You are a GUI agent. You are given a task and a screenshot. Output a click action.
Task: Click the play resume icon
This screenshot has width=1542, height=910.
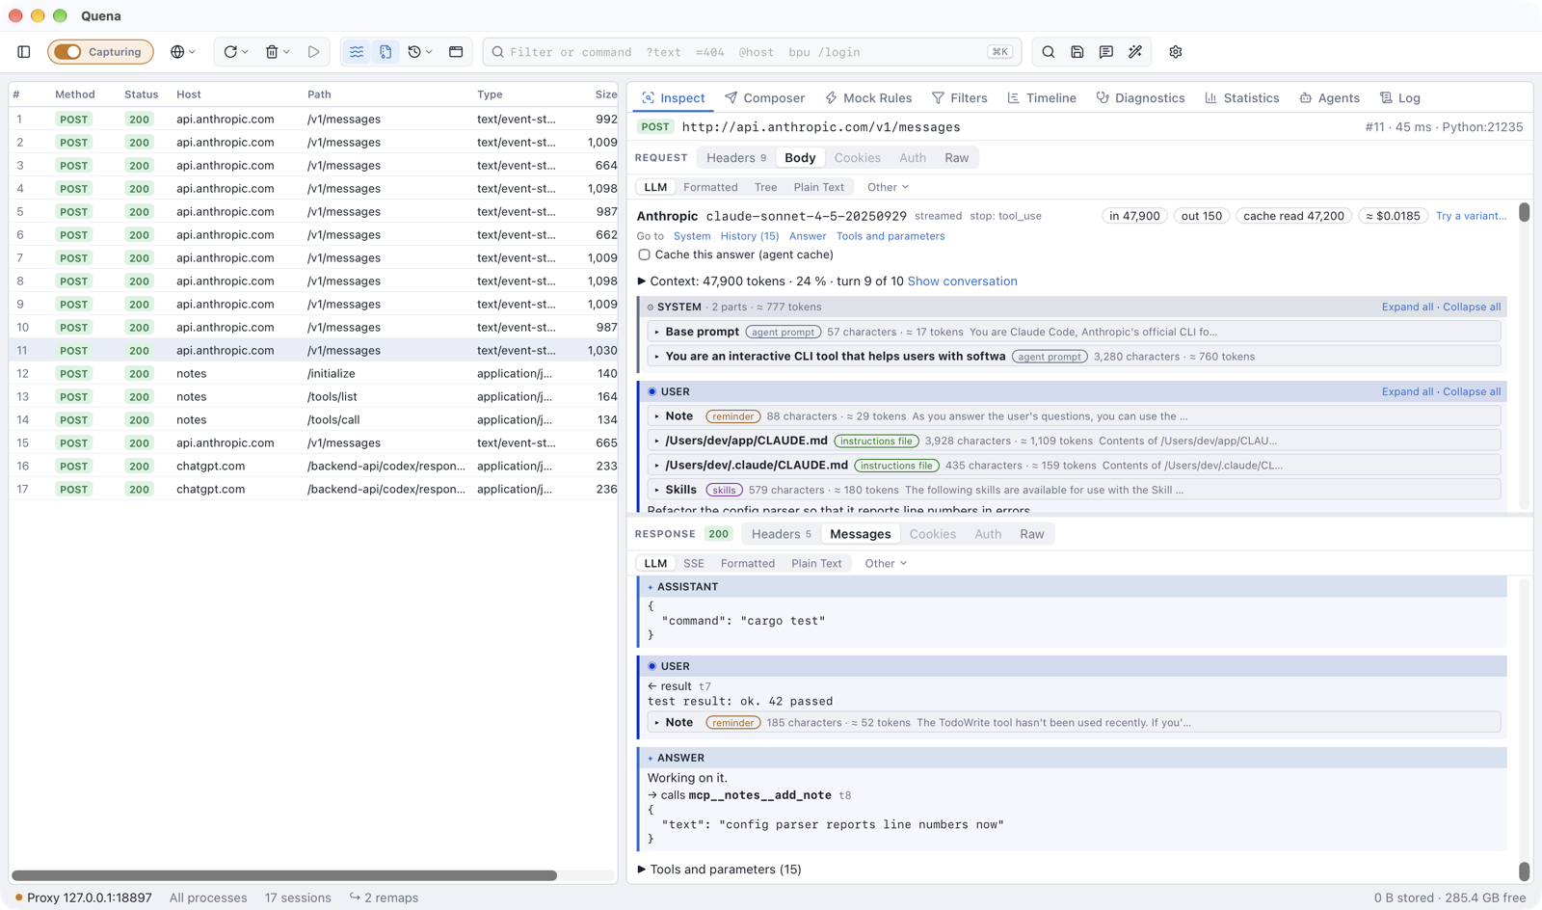(x=314, y=52)
